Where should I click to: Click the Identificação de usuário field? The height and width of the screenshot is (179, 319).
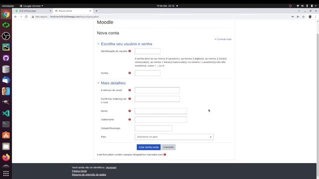point(148,51)
